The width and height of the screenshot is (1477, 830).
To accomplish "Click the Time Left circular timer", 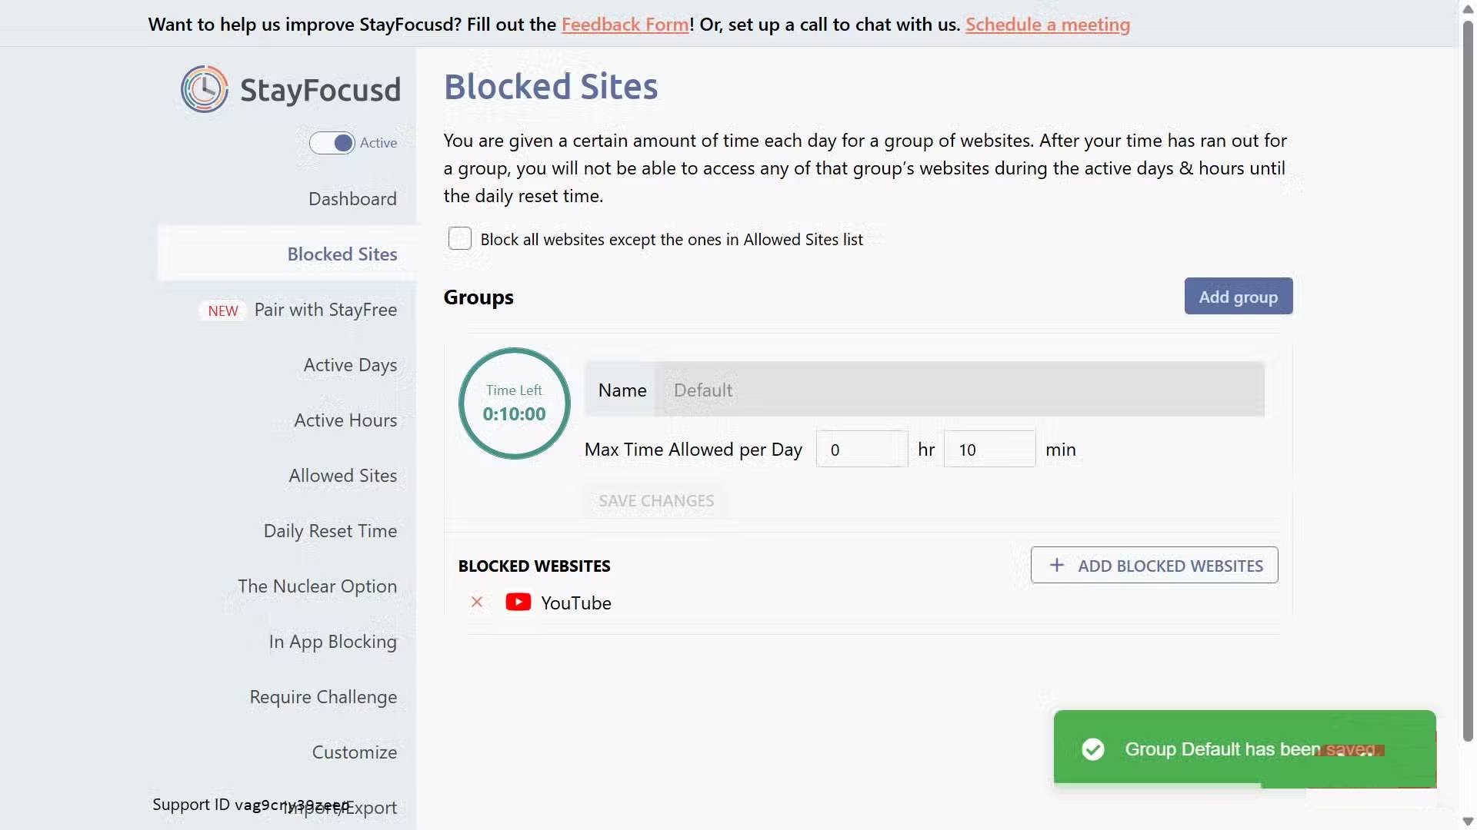I will click(514, 403).
